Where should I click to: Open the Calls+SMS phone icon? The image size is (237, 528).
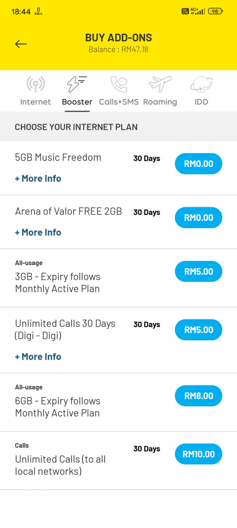[118, 84]
